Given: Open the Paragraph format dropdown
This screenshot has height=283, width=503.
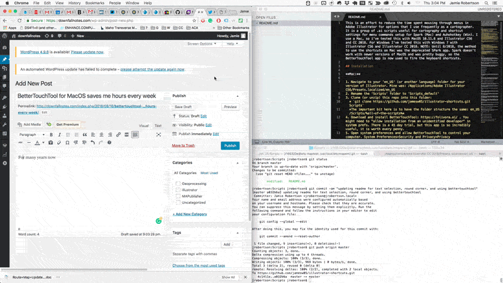Looking at the screenshot, I should (x=31, y=135).
